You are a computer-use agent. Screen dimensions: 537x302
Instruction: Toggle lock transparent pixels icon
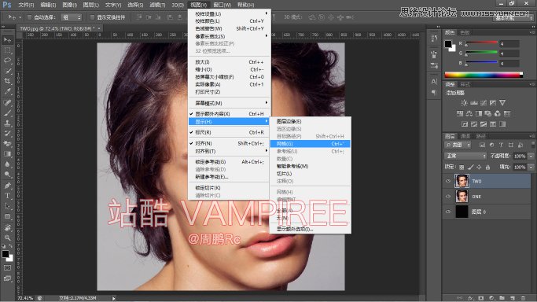(x=462, y=167)
